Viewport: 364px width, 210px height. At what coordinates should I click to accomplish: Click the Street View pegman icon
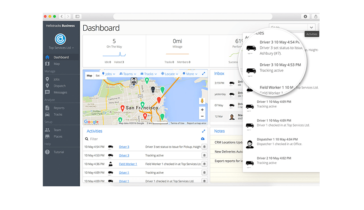point(202,101)
